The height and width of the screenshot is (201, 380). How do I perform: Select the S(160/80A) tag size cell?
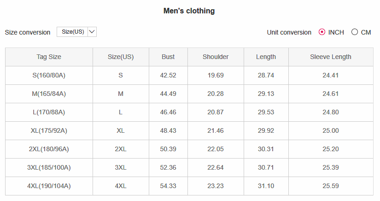tap(49, 76)
